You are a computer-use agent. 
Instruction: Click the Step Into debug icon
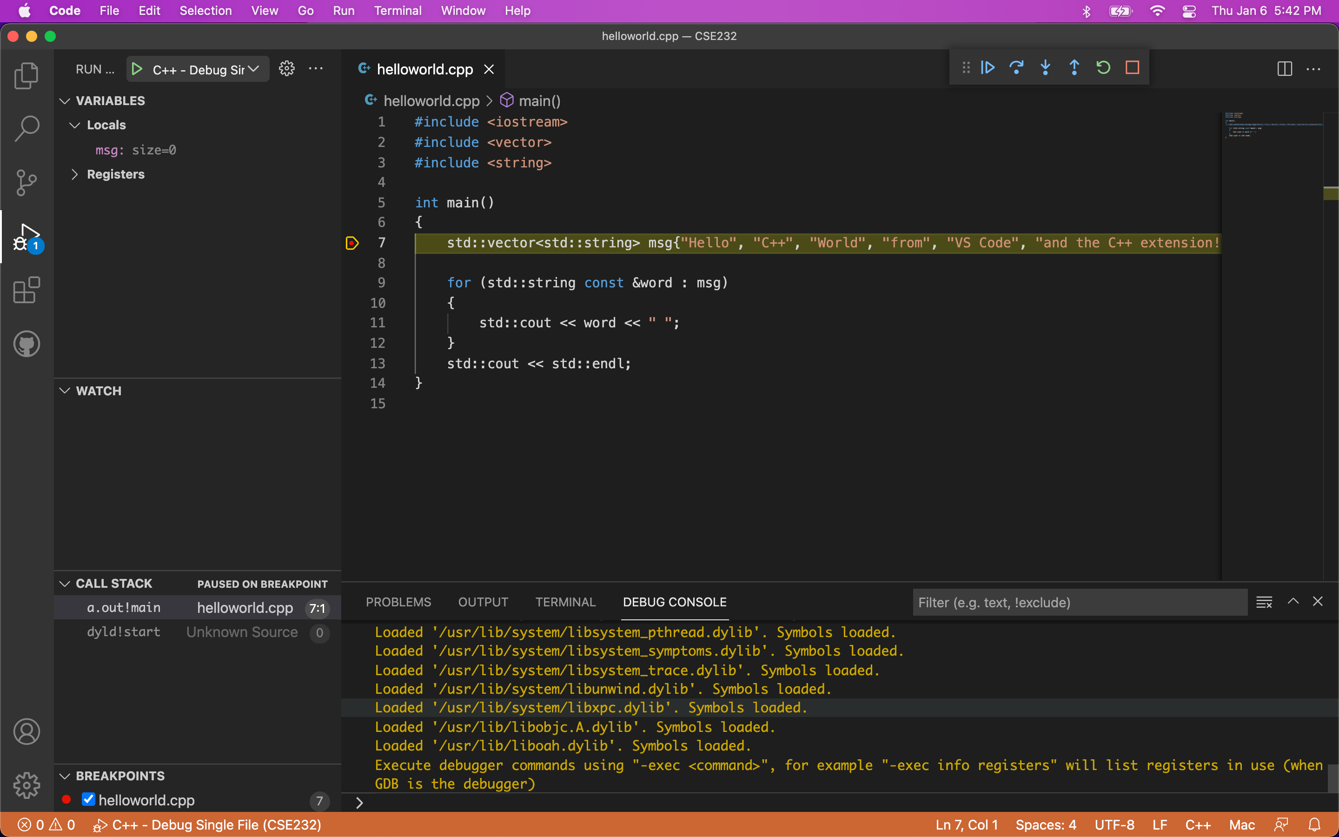1045,67
